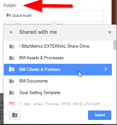The width and height of the screenshot is (117, 125).
Task: Click folder icon beside BM Clients & Partners
Action: [12, 69]
